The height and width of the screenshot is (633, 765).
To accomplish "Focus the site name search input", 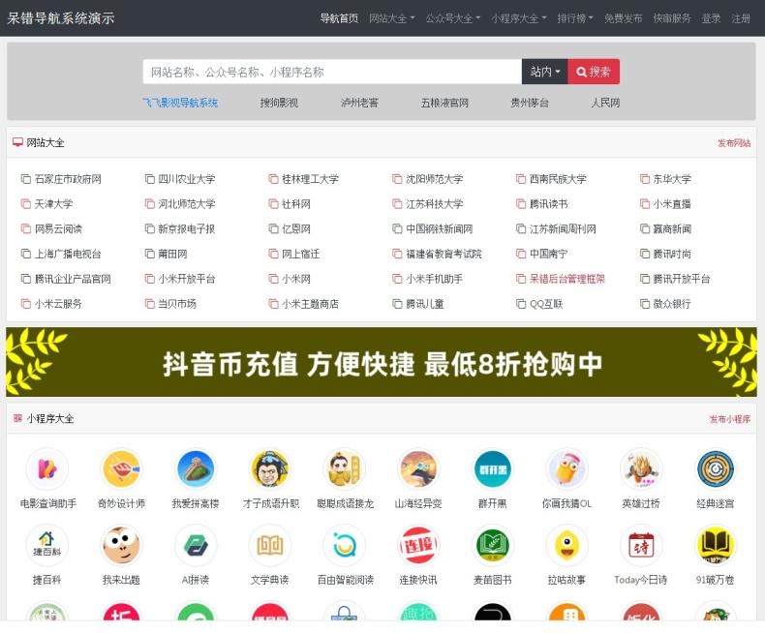I will (x=332, y=72).
